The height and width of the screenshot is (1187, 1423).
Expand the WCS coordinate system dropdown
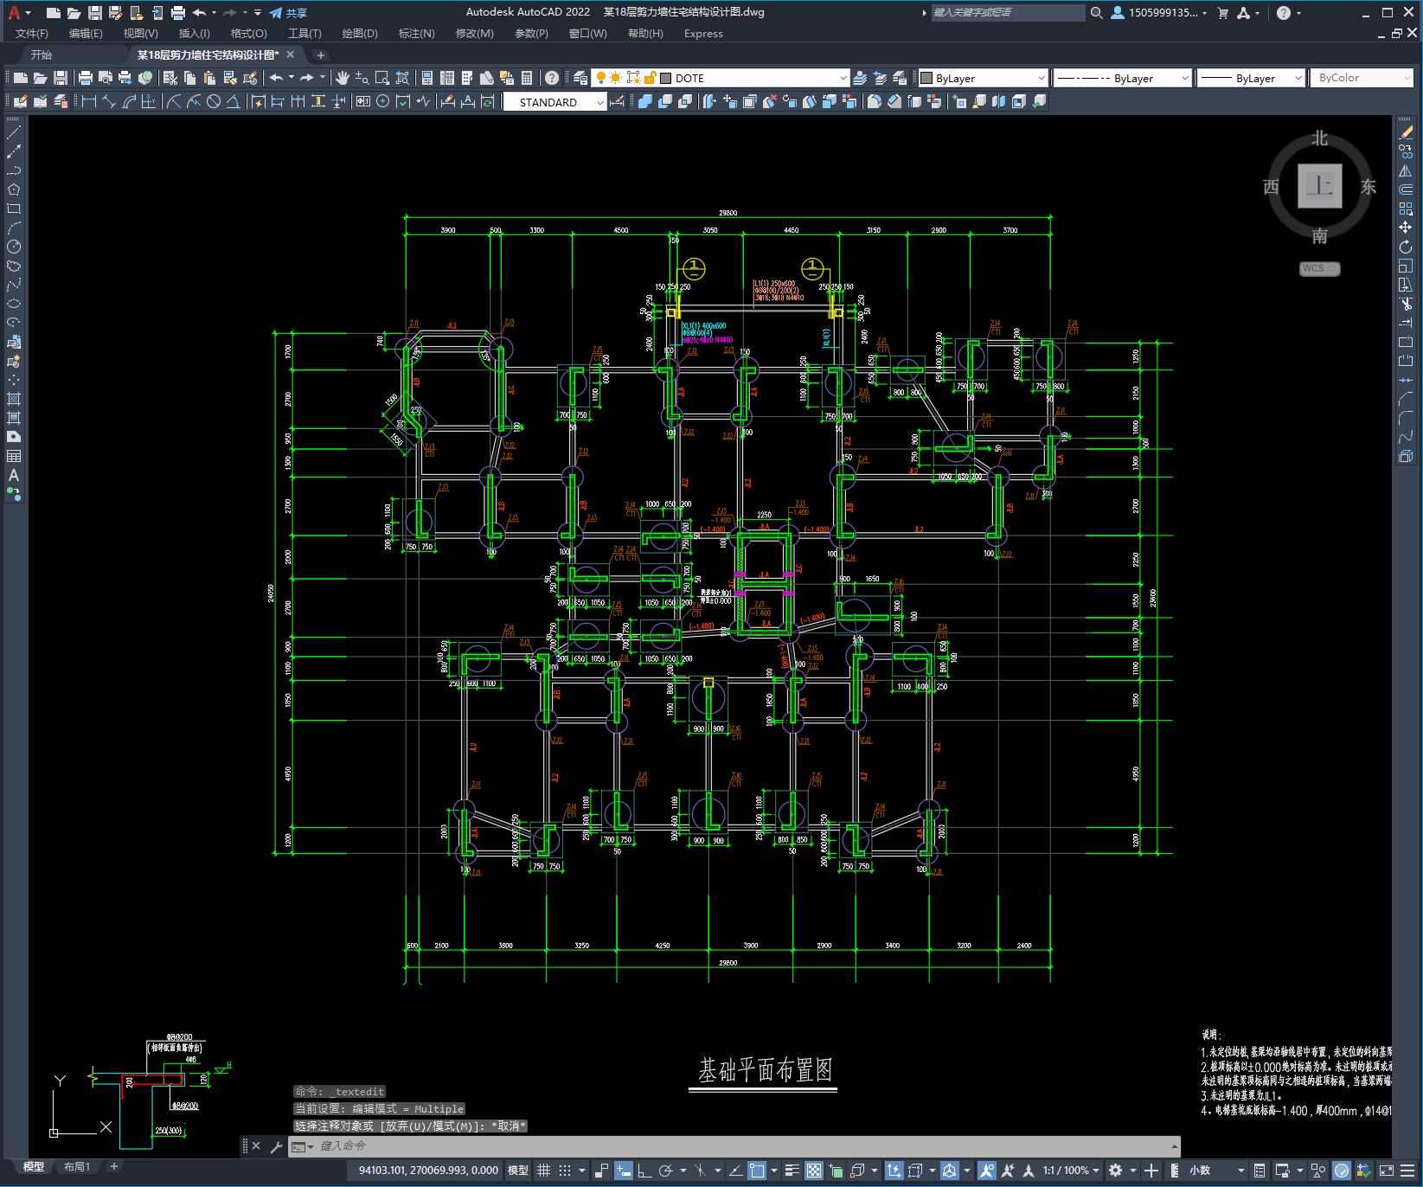click(x=1319, y=268)
